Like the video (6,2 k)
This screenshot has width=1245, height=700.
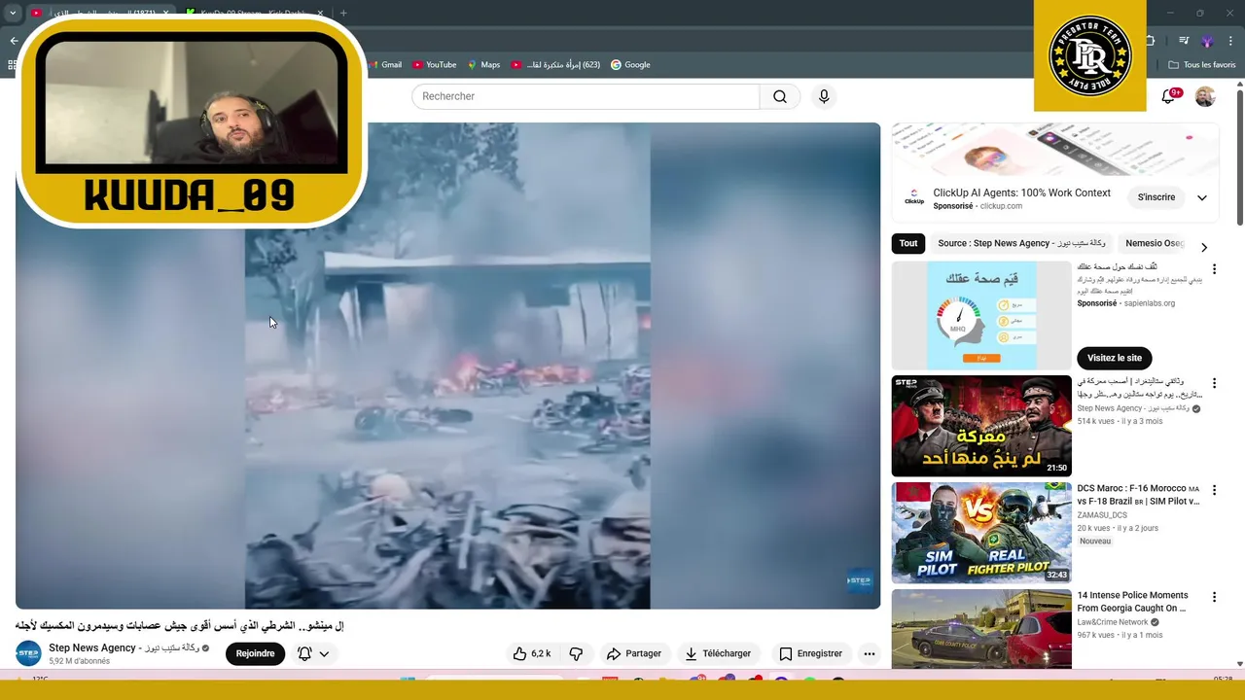(x=532, y=653)
